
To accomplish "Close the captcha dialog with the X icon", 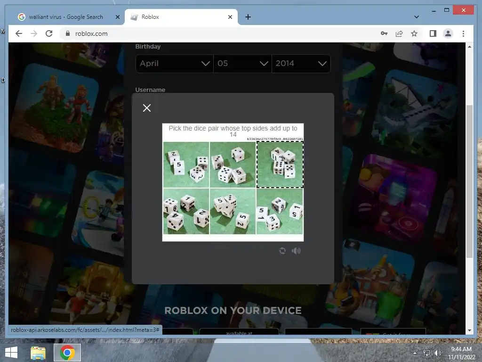I will point(147,108).
